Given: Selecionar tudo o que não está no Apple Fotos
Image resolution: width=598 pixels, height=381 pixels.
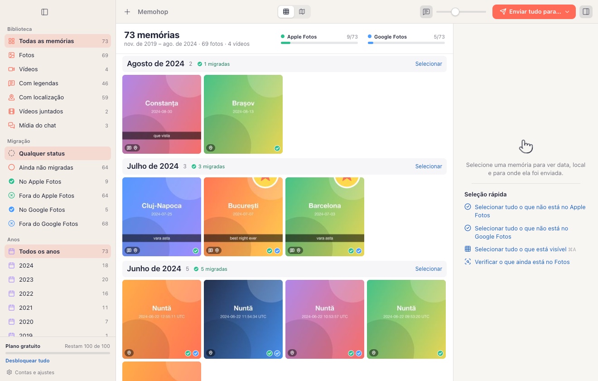Looking at the screenshot, I should pyautogui.click(x=525, y=211).
